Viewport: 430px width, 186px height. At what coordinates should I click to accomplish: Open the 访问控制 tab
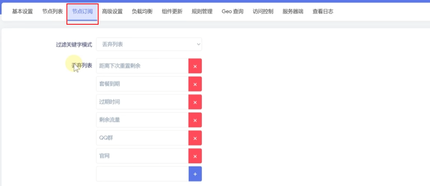click(263, 12)
